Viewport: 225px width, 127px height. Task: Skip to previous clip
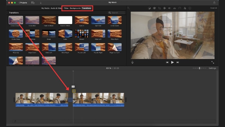(x=167, y=62)
